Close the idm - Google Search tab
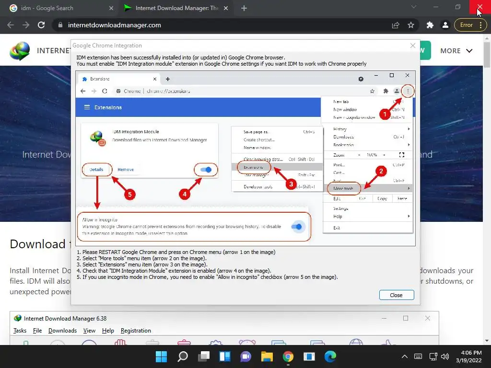 coord(111,8)
